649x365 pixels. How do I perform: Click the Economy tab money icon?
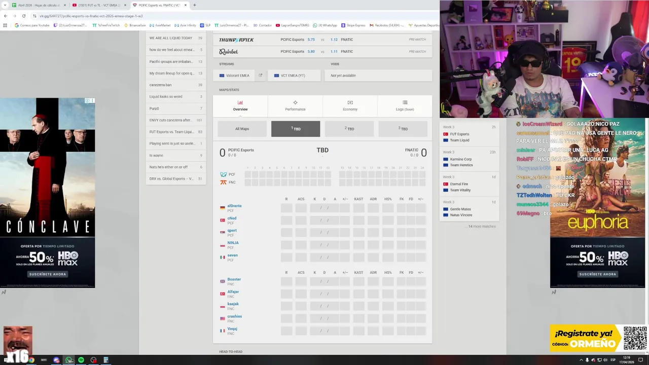coord(350,102)
